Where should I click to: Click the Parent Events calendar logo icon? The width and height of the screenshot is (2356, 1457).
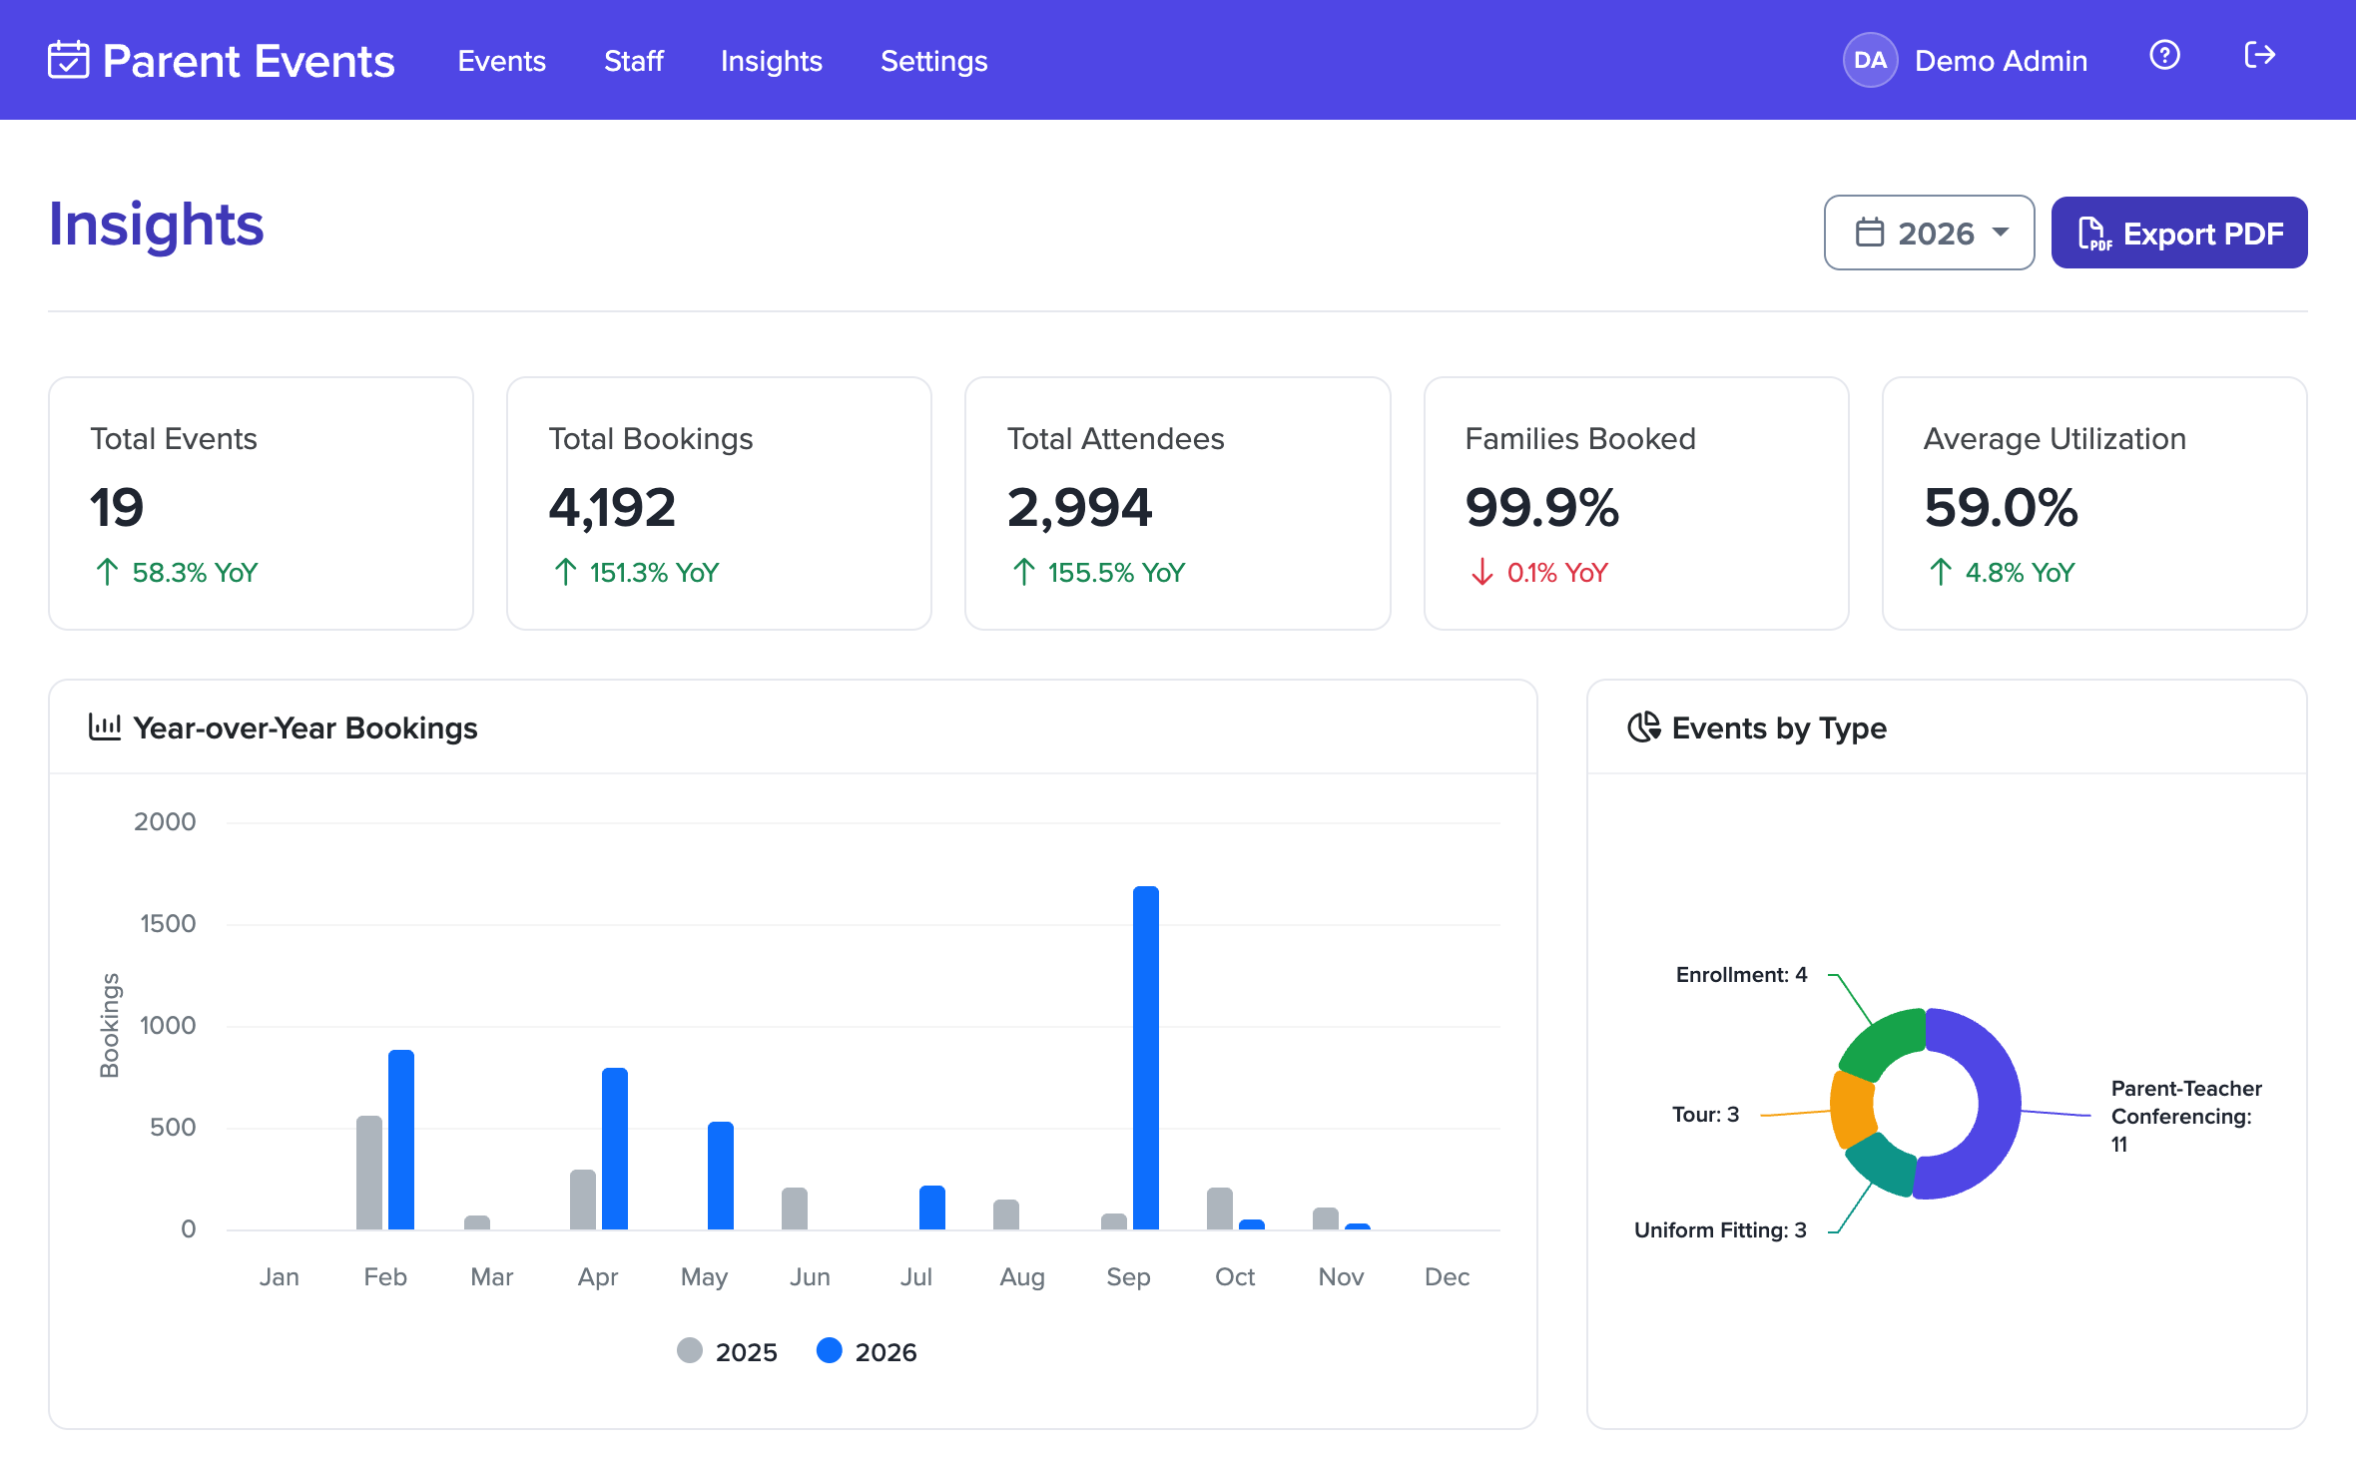click(x=68, y=60)
